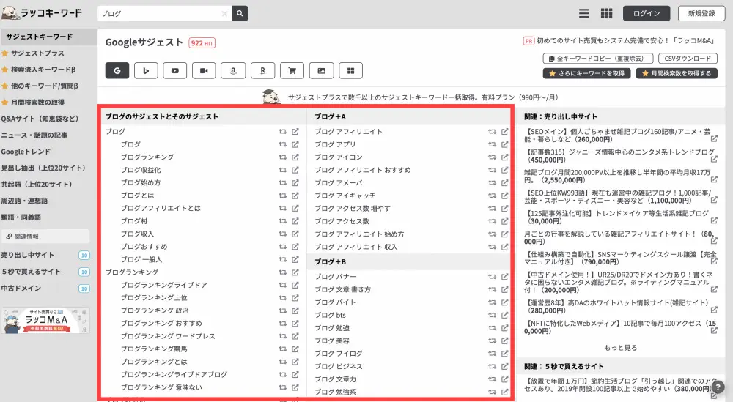Open external link for ブログ バナー
This screenshot has height=402, width=733.
(x=505, y=276)
